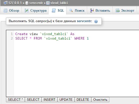The height and width of the screenshot is (104, 139).
Task: Insert an INSERT query template
Action: coord(49,100)
